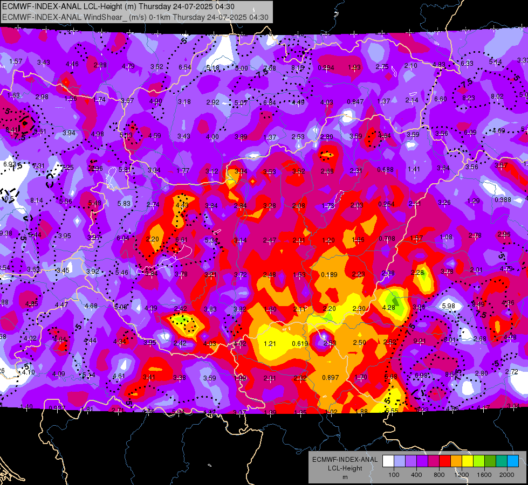This screenshot has height=485, width=528.
Task: Click wind shear value '8.14'
Action: [37, 200]
